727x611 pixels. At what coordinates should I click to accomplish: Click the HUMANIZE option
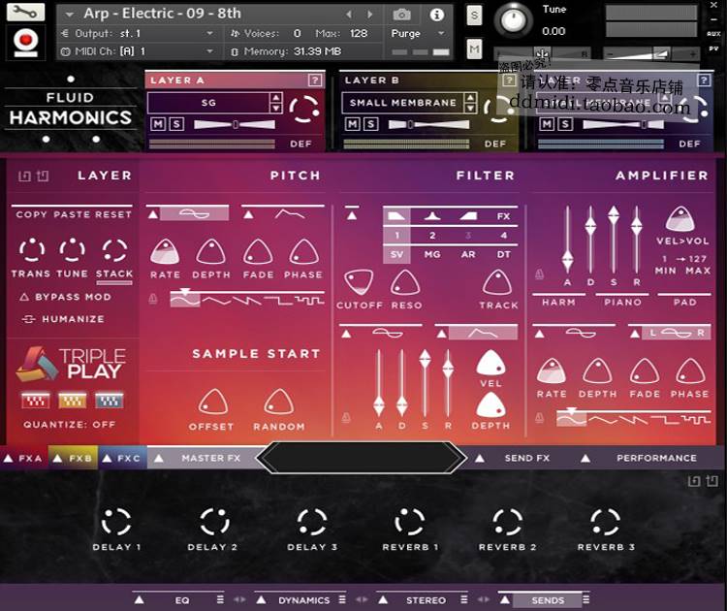tap(64, 319)
